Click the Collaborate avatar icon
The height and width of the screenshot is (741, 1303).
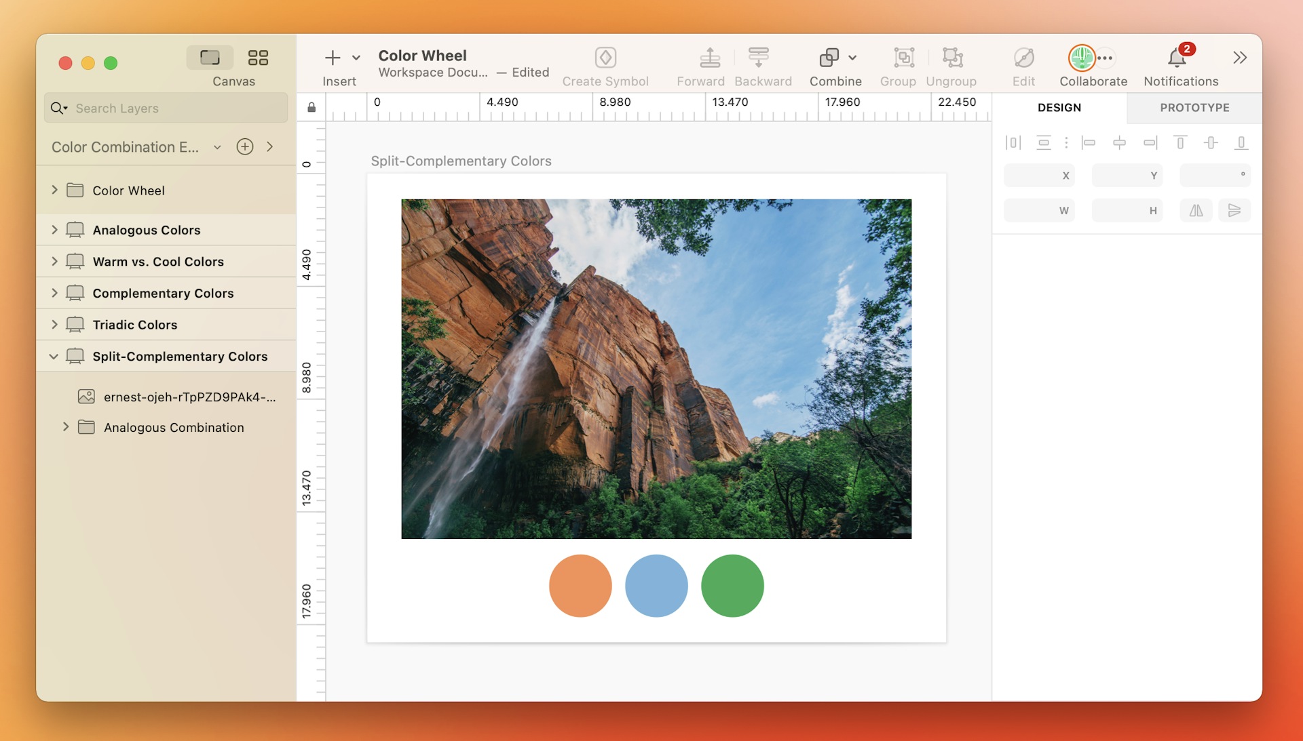pos(1081,58)
